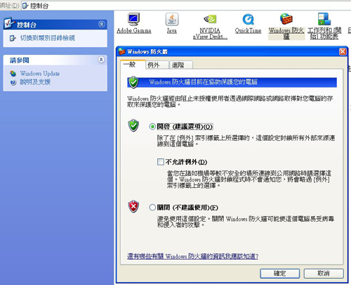This screenshot has width=351, height=285.
Task: Click the shield icon in the blue status banner
Action: click(x=133, y=82)
